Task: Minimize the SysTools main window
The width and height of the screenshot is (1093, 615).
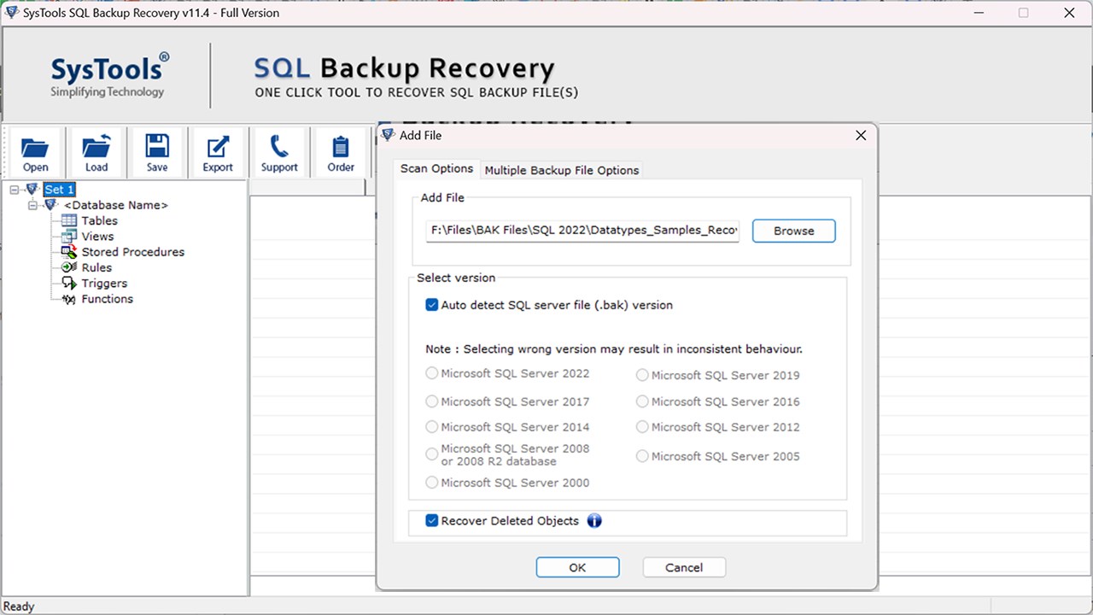Action: coord(979,13)
